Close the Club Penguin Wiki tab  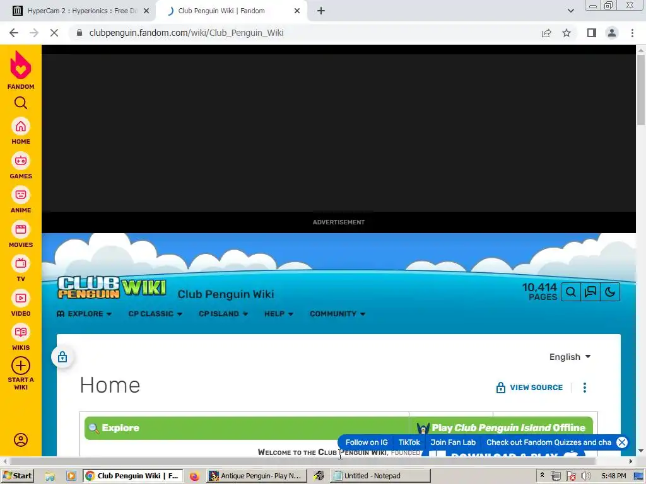click(297, 11)
